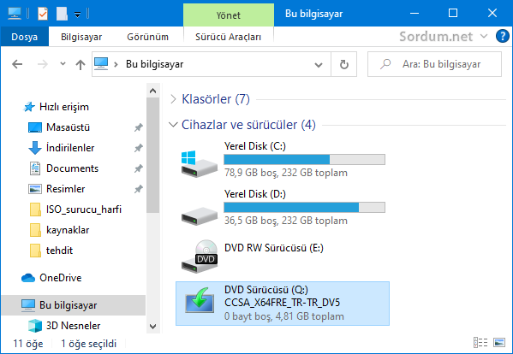Unpin Masaüstü from quick access

(139, 127)
